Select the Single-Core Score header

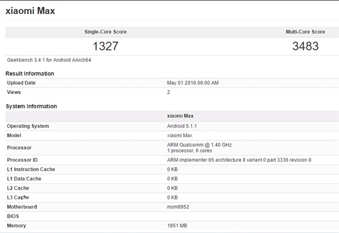click(106, 32)
